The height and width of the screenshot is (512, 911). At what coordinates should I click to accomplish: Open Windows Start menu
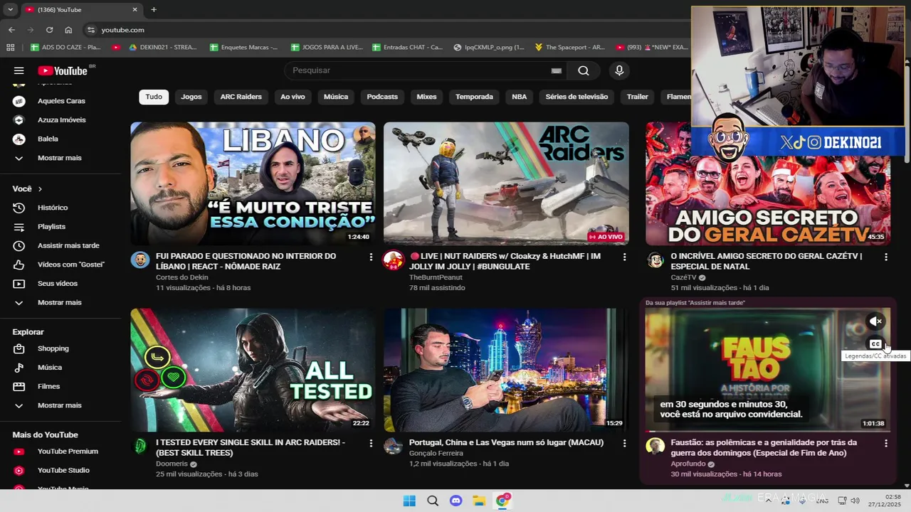409,501
